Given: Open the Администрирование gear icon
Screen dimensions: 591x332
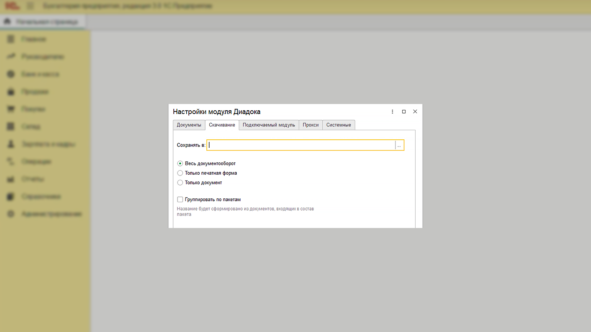Looking at the screenshot, I should [x=11, y=214].
